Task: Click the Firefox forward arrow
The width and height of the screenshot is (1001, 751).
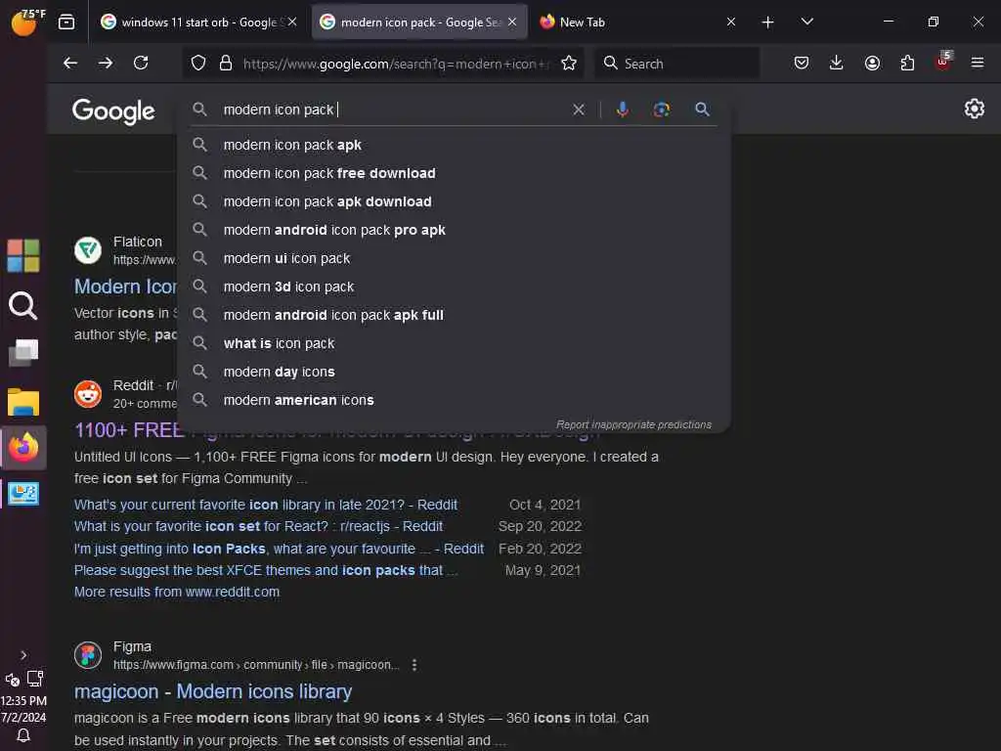Action: click(106, 63)
